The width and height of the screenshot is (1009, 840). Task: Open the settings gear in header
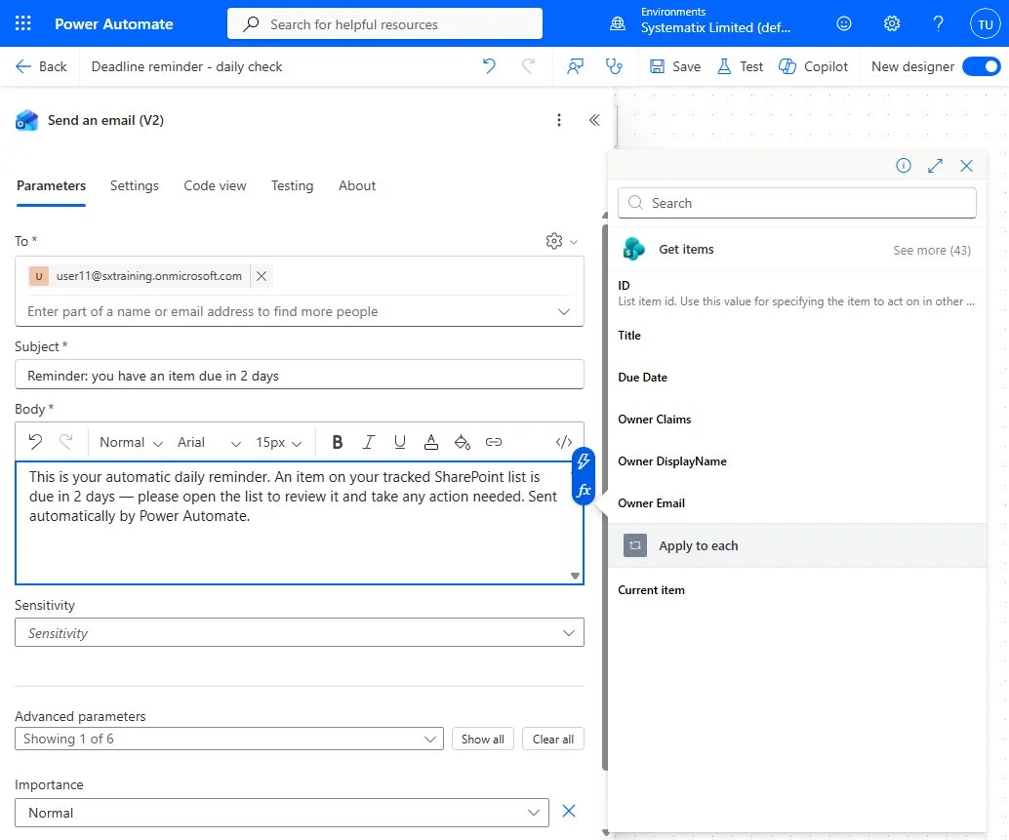pos(891,23)
